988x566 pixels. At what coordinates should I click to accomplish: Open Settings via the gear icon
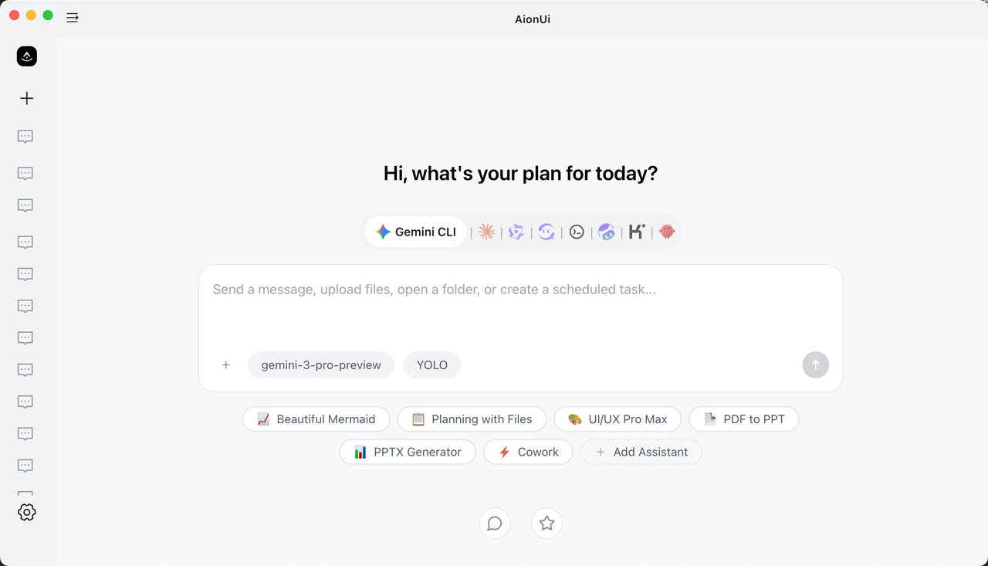[x=26, y=511]
